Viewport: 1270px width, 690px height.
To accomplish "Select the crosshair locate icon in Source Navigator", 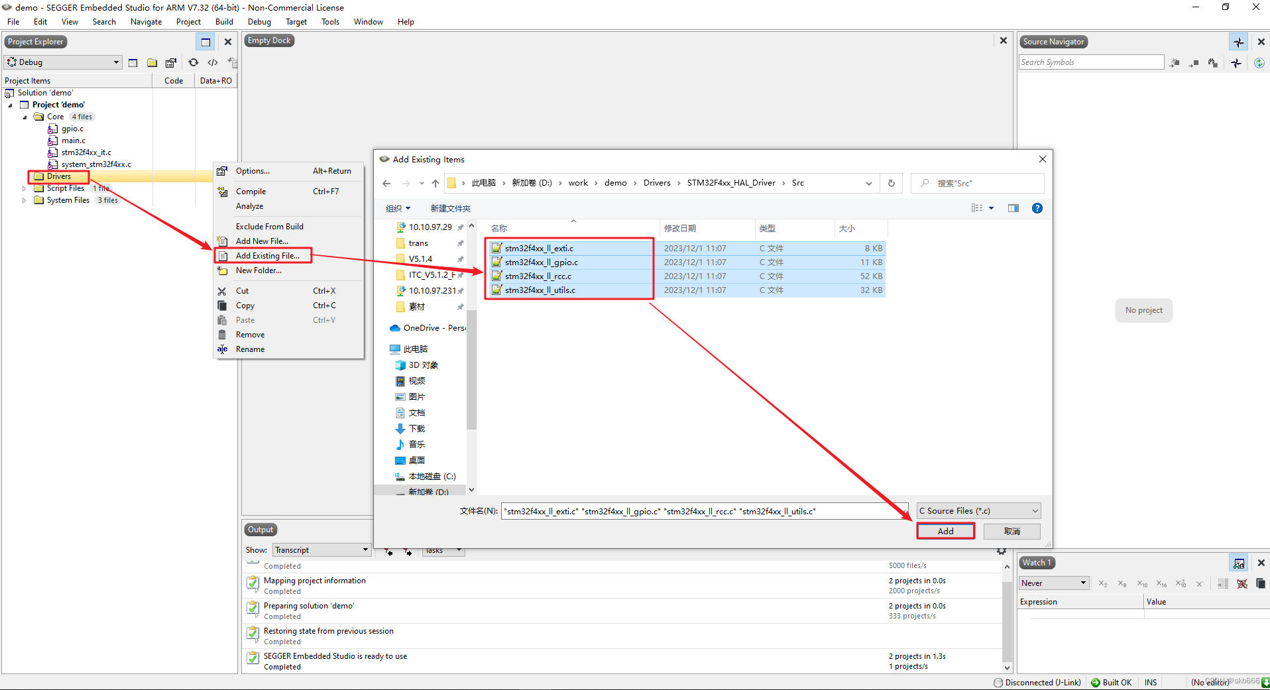I will coord(1236,63).
